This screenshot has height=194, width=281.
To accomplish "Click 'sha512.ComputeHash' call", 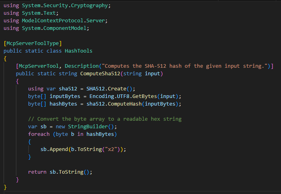I will (x=114, y=104).
